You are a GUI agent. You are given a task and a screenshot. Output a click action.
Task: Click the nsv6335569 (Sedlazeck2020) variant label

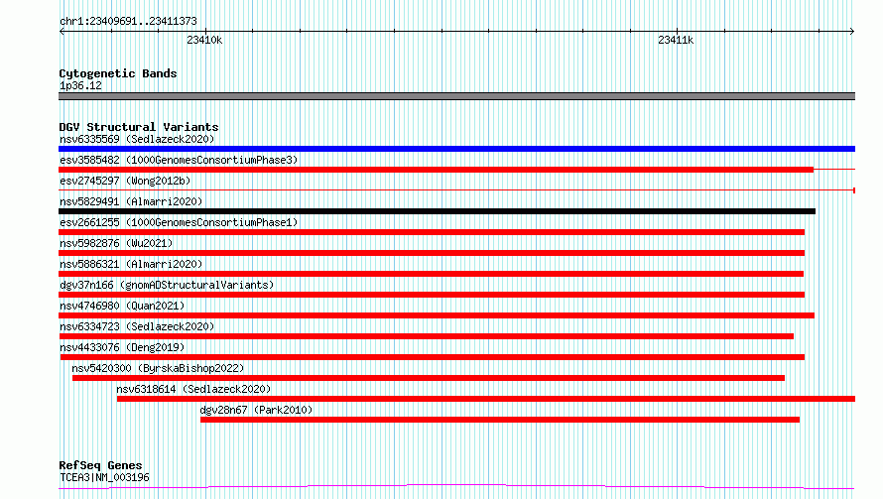[x=137, y=139]
